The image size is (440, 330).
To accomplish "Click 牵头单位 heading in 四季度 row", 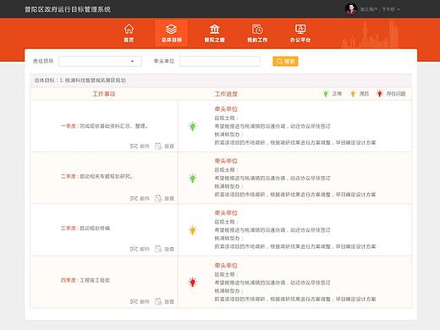I will click(226, 266).
